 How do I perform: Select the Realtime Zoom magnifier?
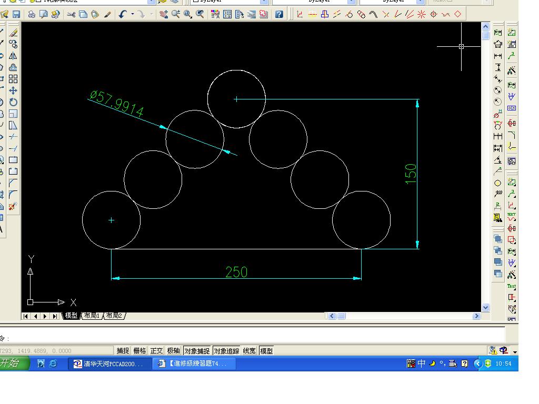point(176,14)
